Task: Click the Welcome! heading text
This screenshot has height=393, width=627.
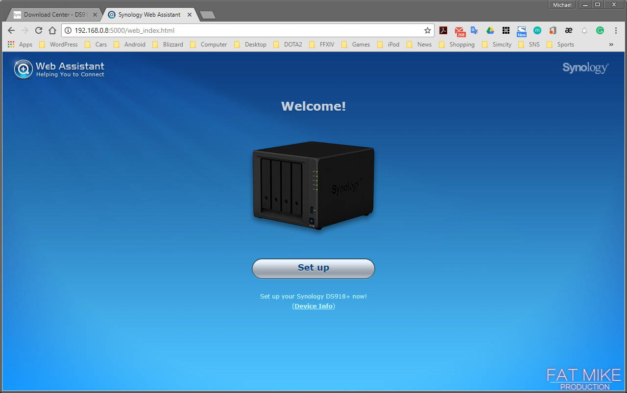Action: point(313,106)
